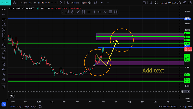Open the layout grid selector
The image size is (193, 109).
pos(95,3)
